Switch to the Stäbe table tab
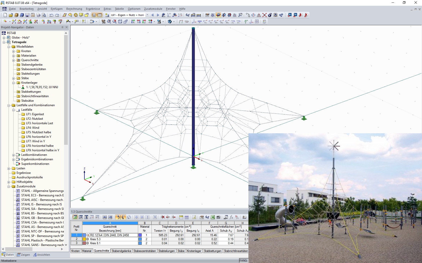Image resolution: width=422 pixels, height=263 pixels. [x=181, y=251]
